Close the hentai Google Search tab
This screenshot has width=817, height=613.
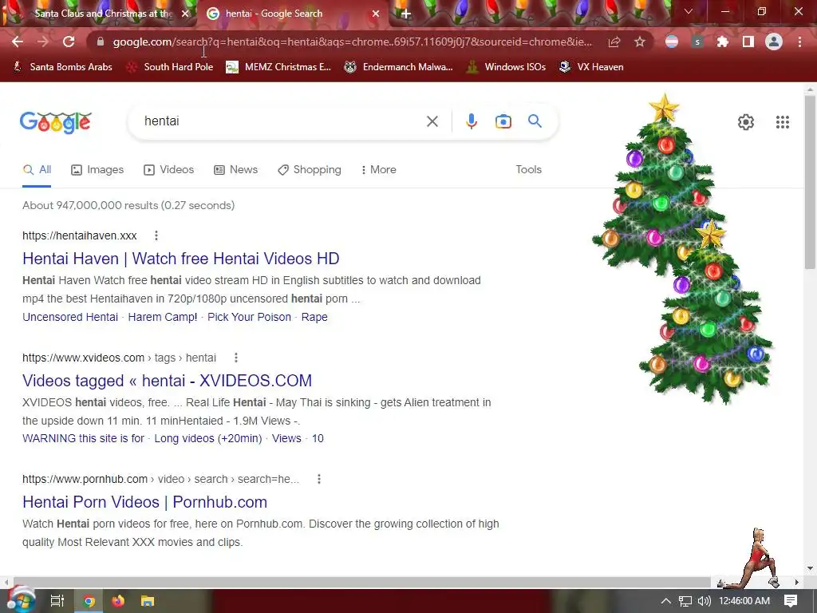(x=376, y=14)
